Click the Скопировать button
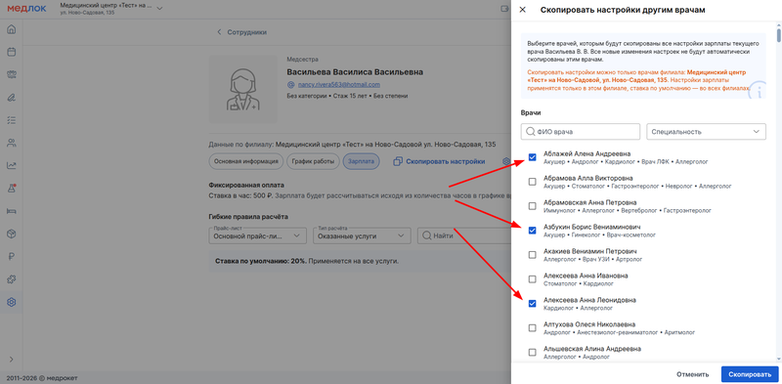This screenshot has width=782, height=384. tap(750, 374)
